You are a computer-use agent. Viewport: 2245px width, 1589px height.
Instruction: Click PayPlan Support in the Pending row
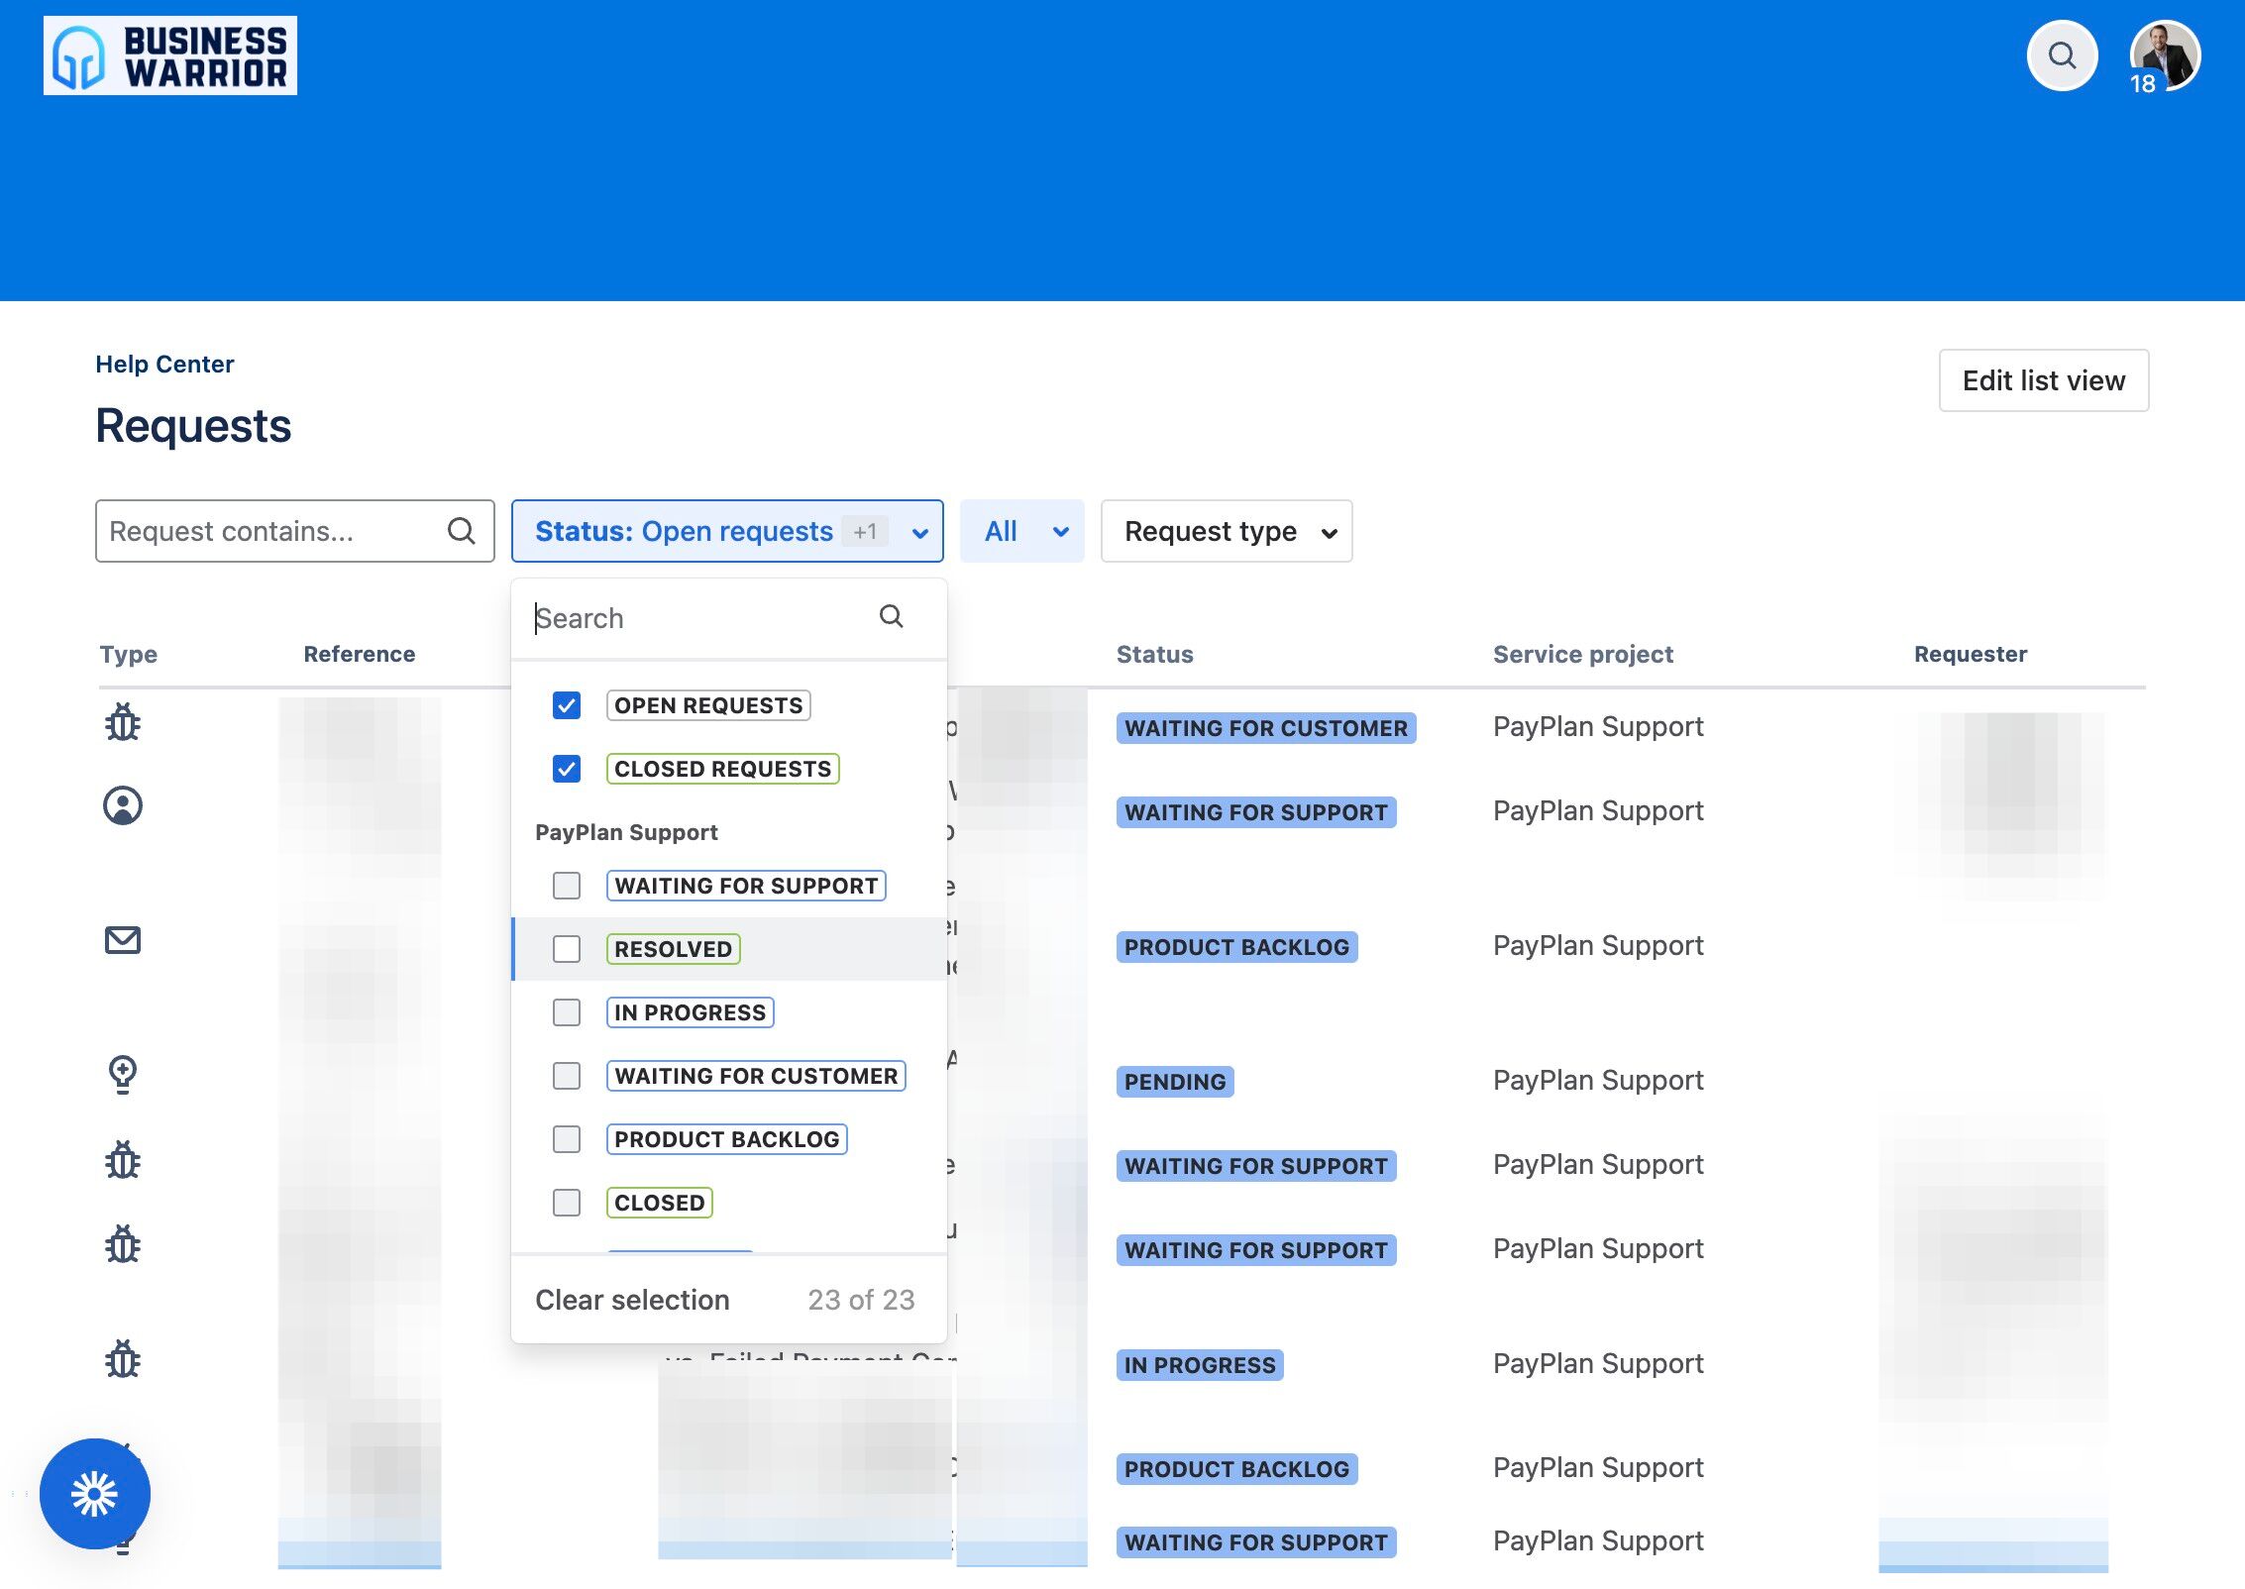point(1598,1080)
